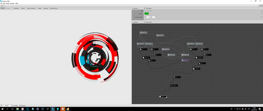This screenshot has width=263, height=111.
Task: Enable the Points checkbox
Action: tap(20, 8)
